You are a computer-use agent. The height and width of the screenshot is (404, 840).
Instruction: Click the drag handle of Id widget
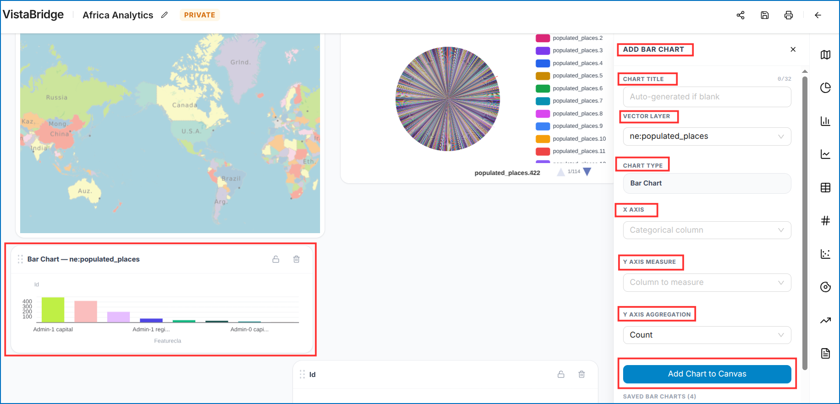tap(302, 374)
